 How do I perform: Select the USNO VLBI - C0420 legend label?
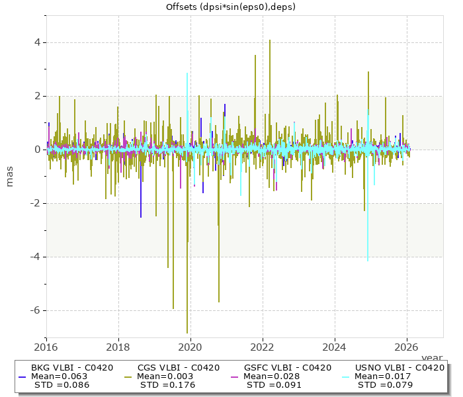coord(400,368)
